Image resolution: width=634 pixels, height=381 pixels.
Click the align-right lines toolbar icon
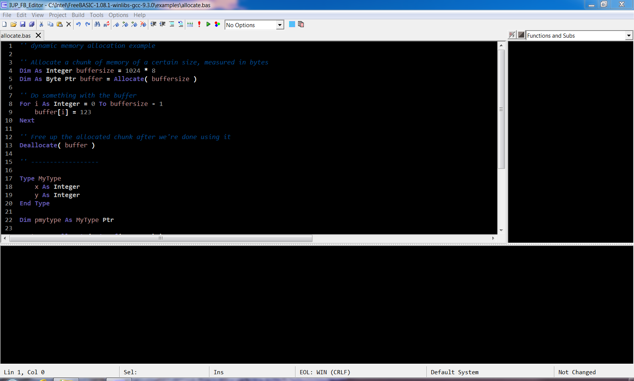171,24
